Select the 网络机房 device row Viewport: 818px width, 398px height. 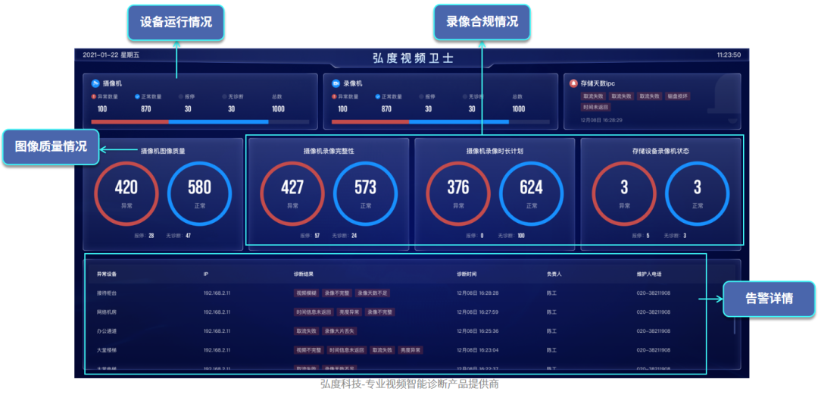410,312
